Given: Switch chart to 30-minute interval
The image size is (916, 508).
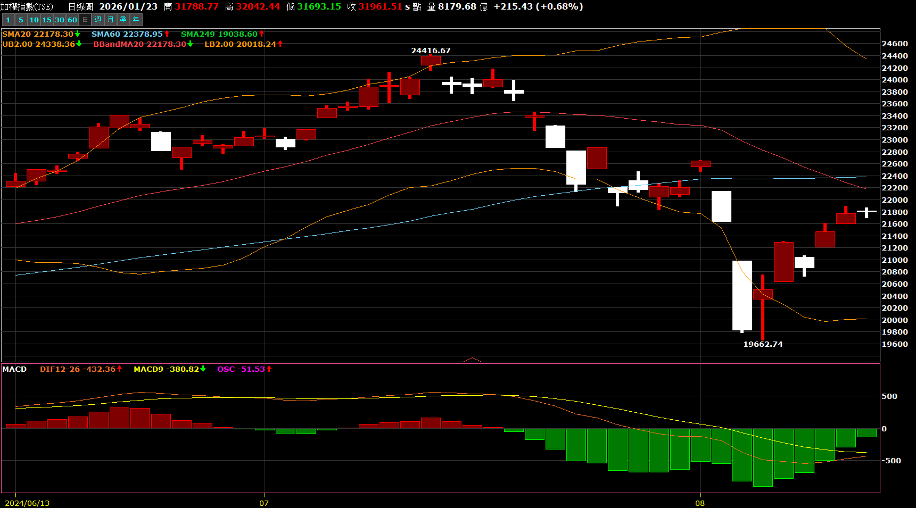Looking at the screenshot, I should click(x=60, y=20).
